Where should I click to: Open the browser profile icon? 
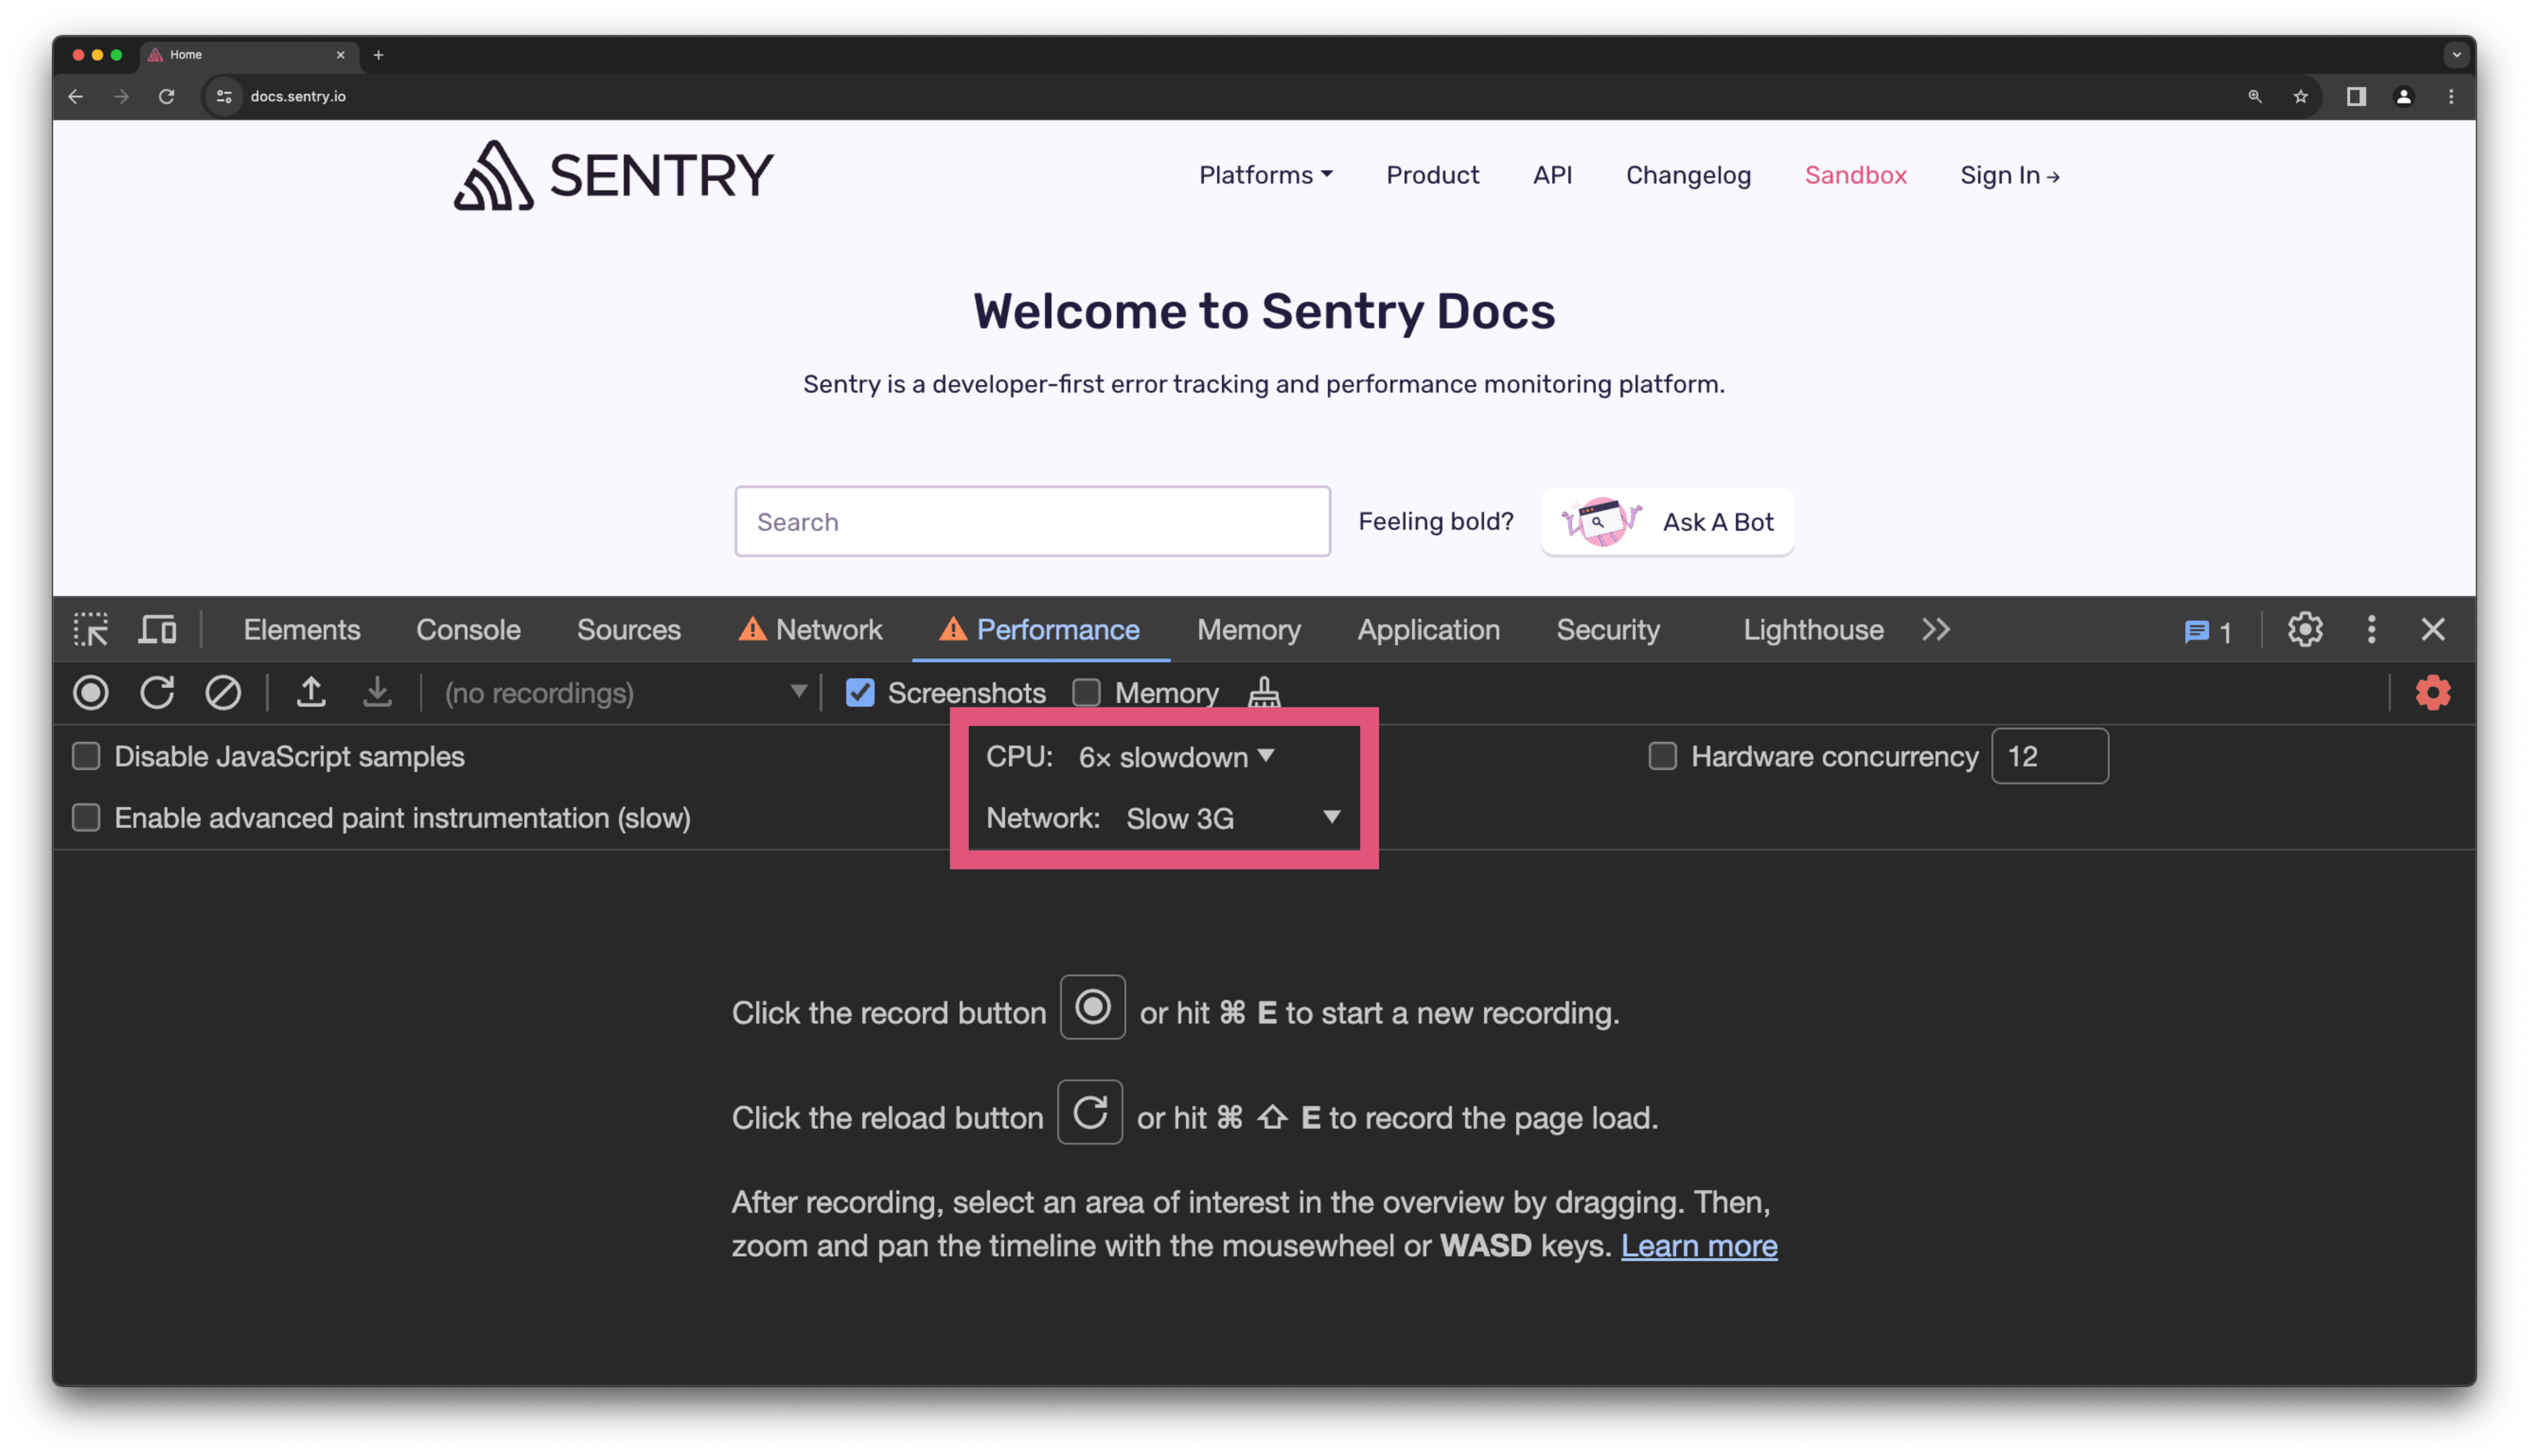coord(2404,96)
